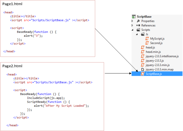Click Page2 script src "Scripts/ScriptBase.js" string
The width and height of the screenshot is (183, 131).
pos(53,82)
